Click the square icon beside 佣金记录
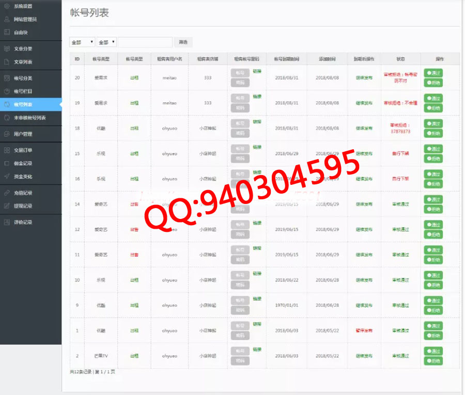 (x=7, y=163)
